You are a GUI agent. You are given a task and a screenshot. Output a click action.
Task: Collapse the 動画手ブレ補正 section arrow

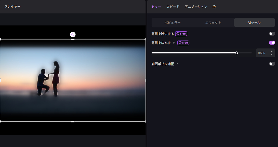click(x=177, y=64)
